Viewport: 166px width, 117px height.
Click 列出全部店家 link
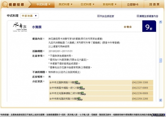point(106,16)
